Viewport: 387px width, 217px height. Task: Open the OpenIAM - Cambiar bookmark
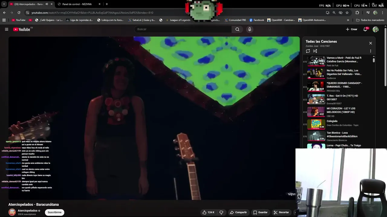pos(281,20)
